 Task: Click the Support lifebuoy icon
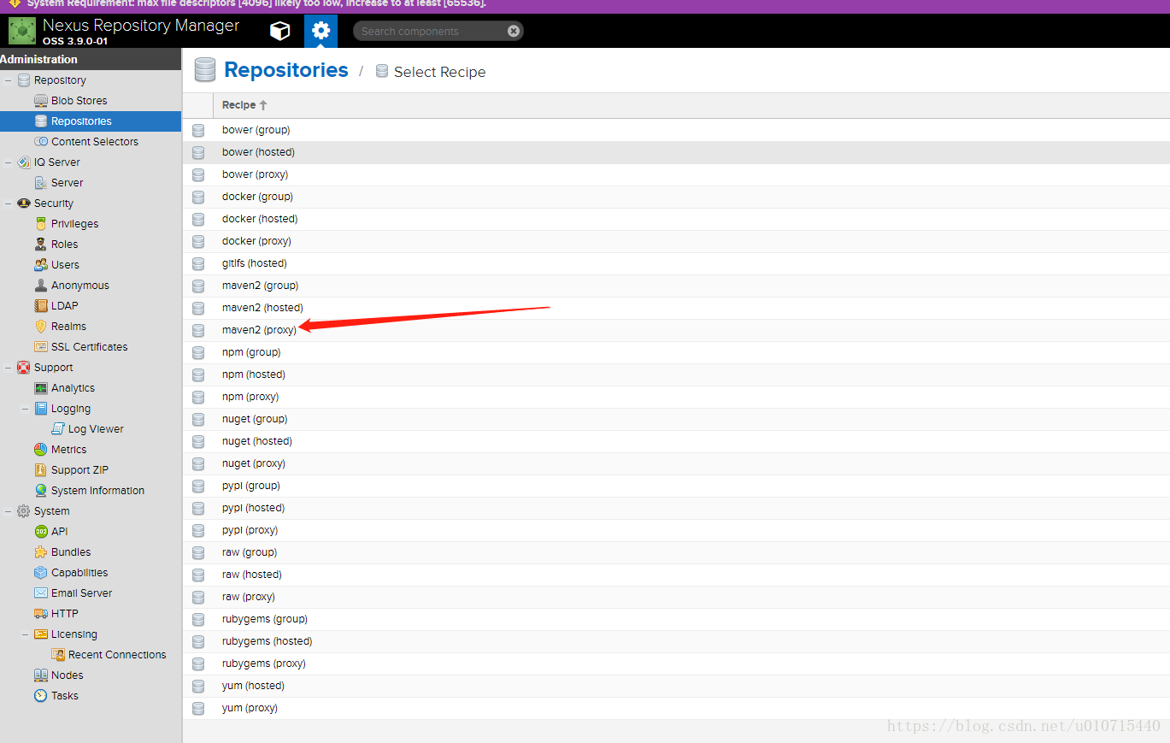click(23, 368)
